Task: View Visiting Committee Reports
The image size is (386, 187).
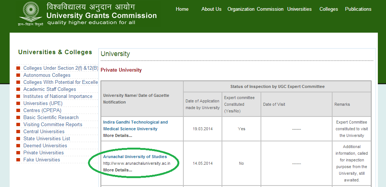Action: [53, 125]
